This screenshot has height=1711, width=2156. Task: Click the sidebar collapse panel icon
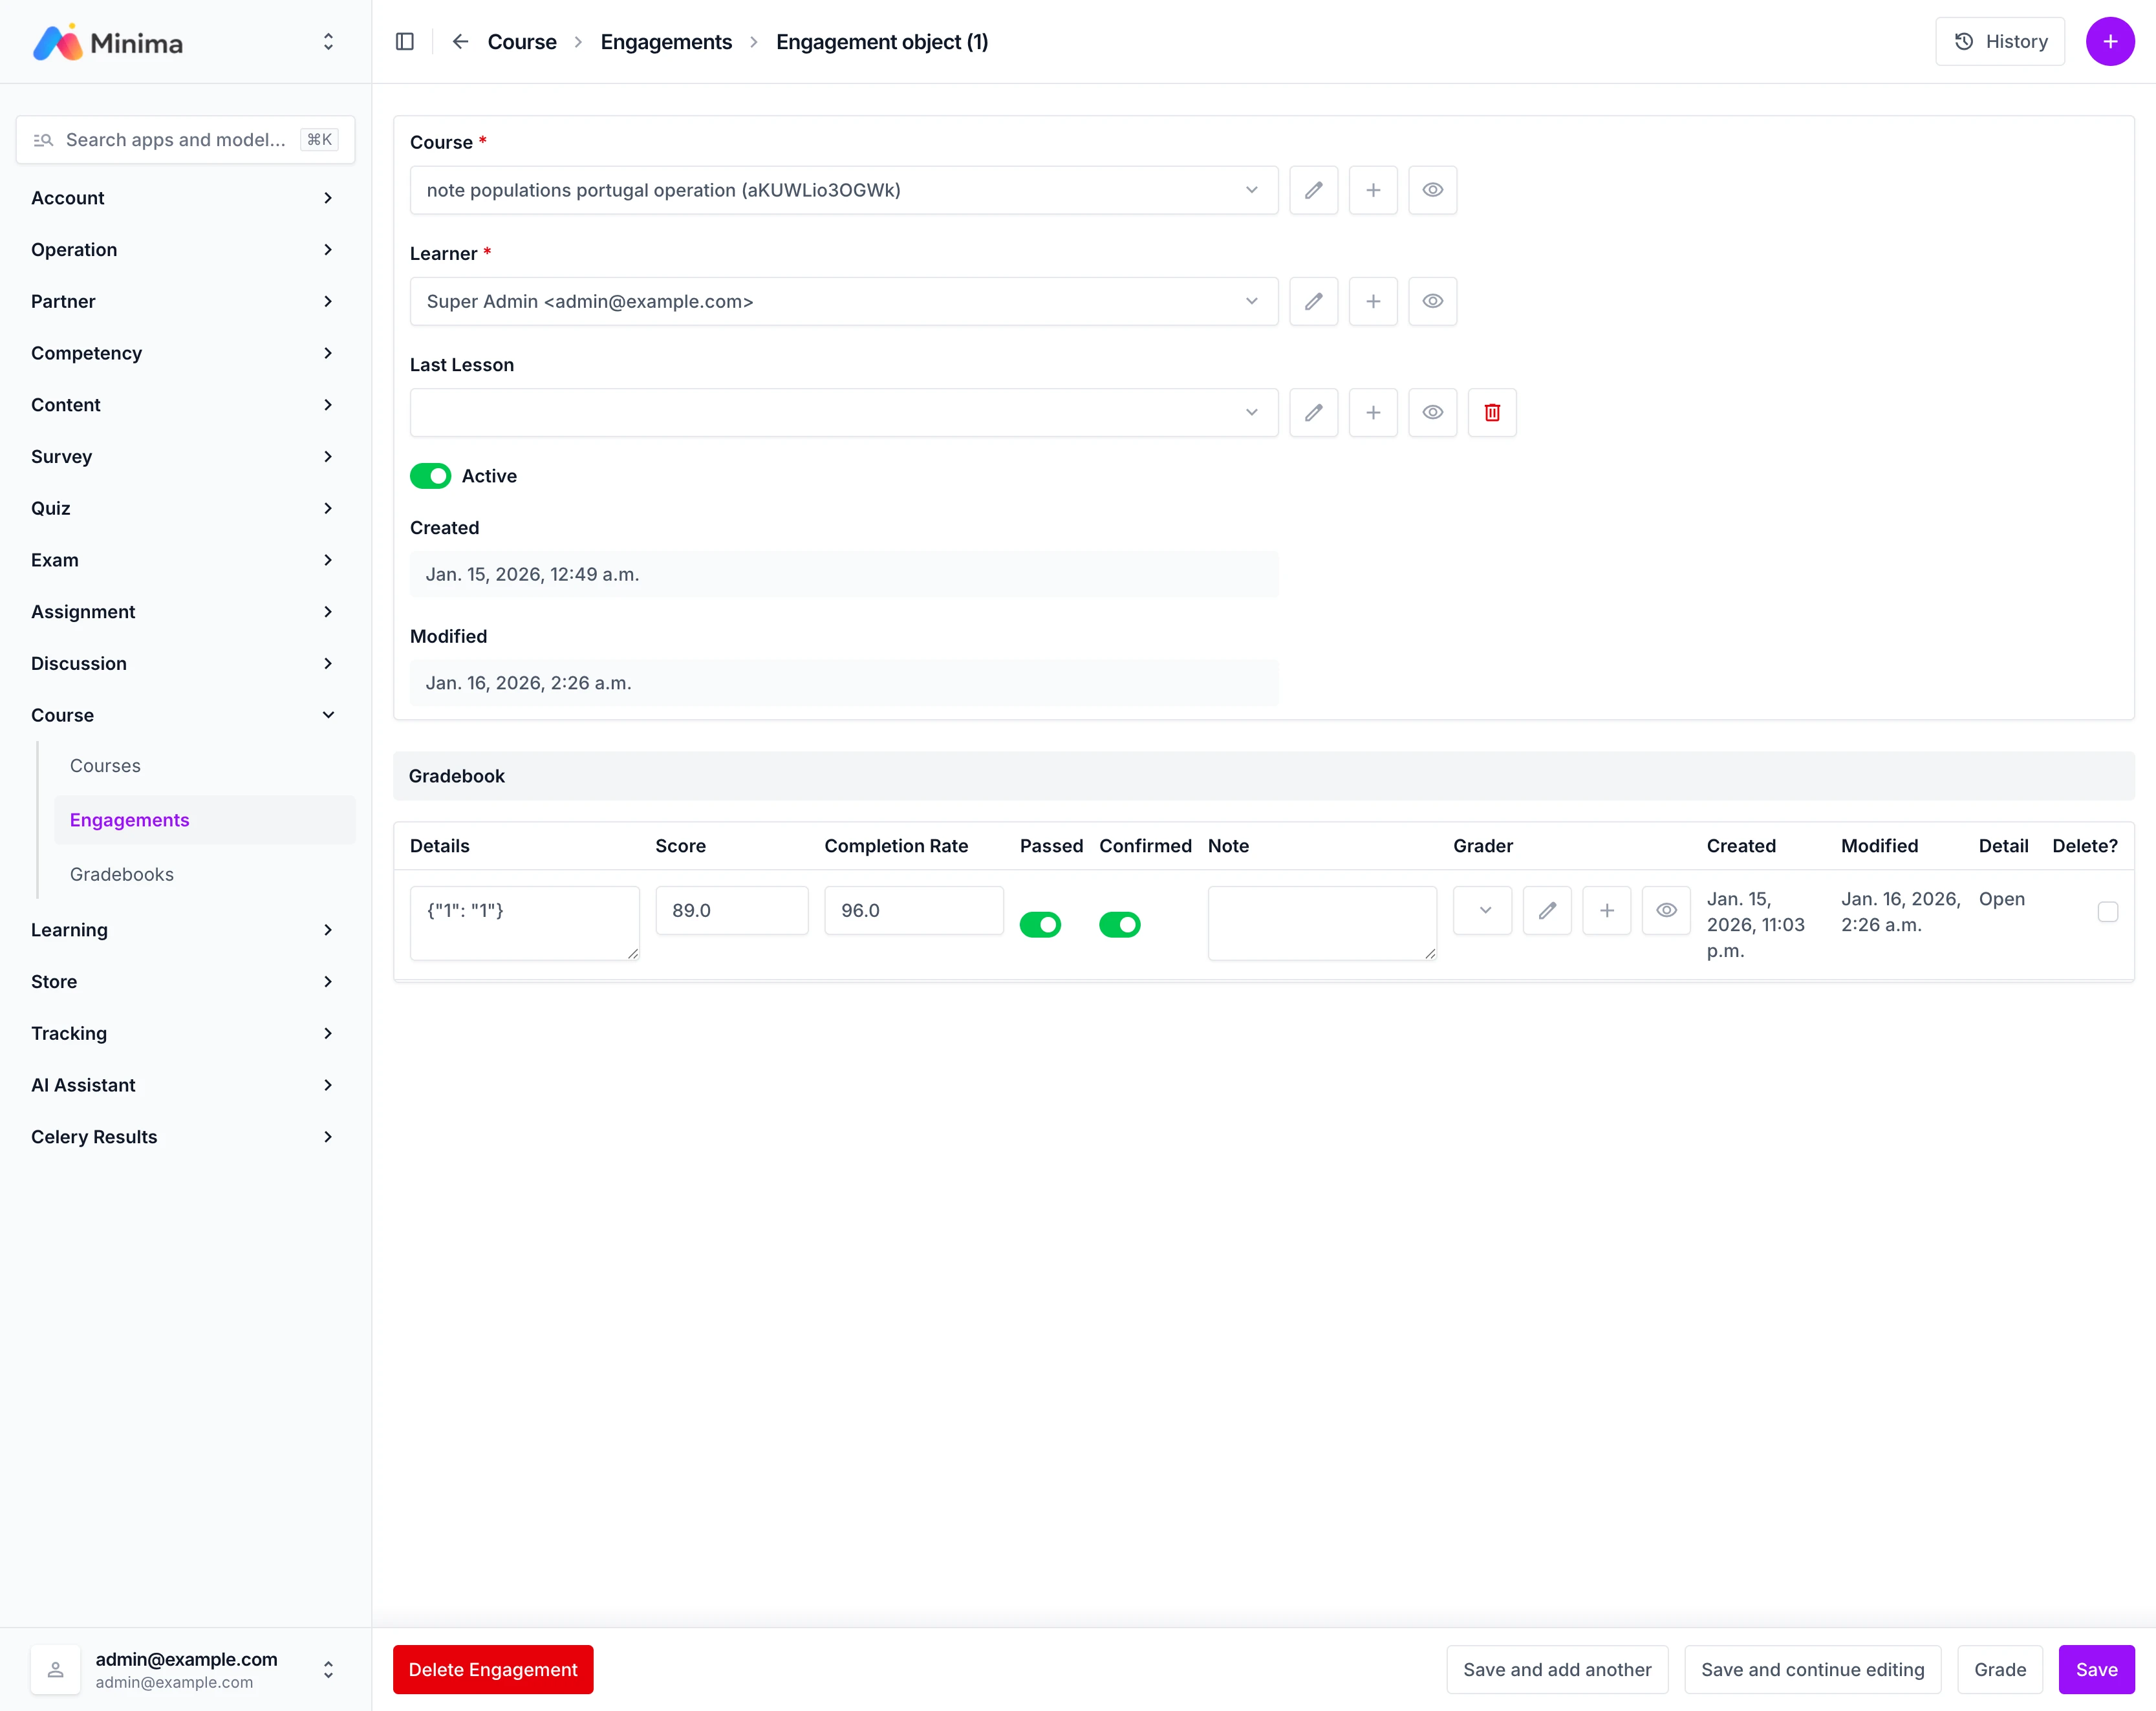[404, 42]
